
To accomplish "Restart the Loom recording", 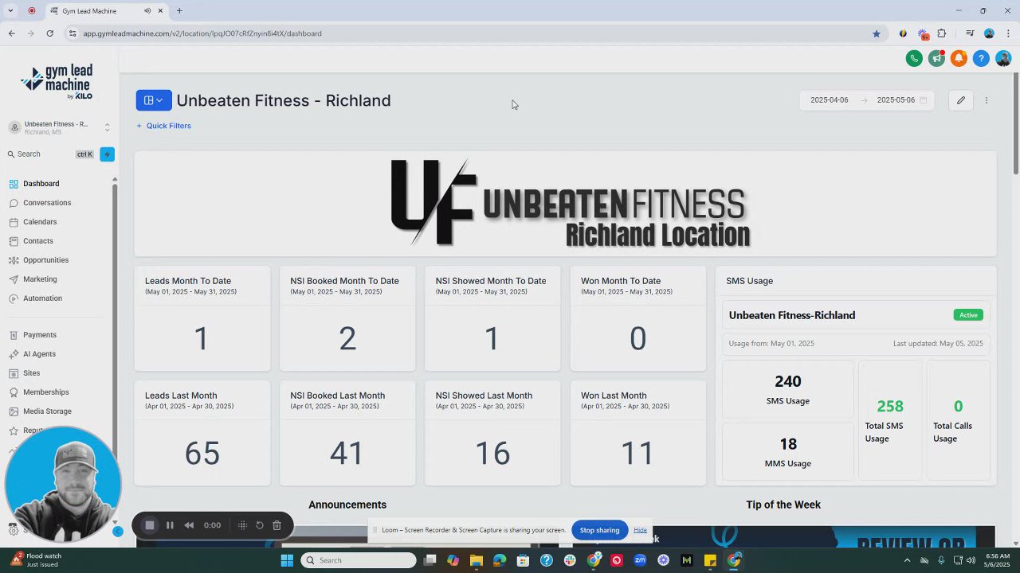I will [260, 525].
